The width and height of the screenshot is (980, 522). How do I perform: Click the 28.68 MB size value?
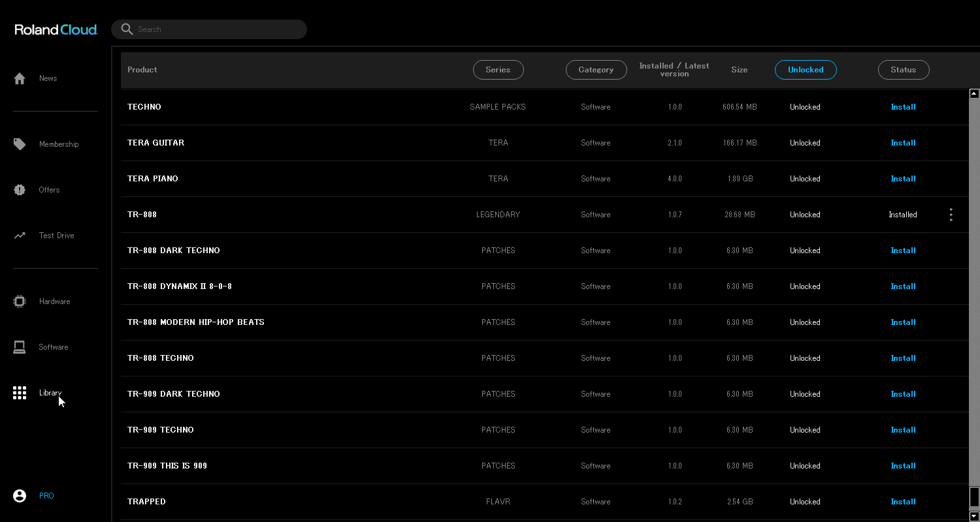tap(740, 215)
